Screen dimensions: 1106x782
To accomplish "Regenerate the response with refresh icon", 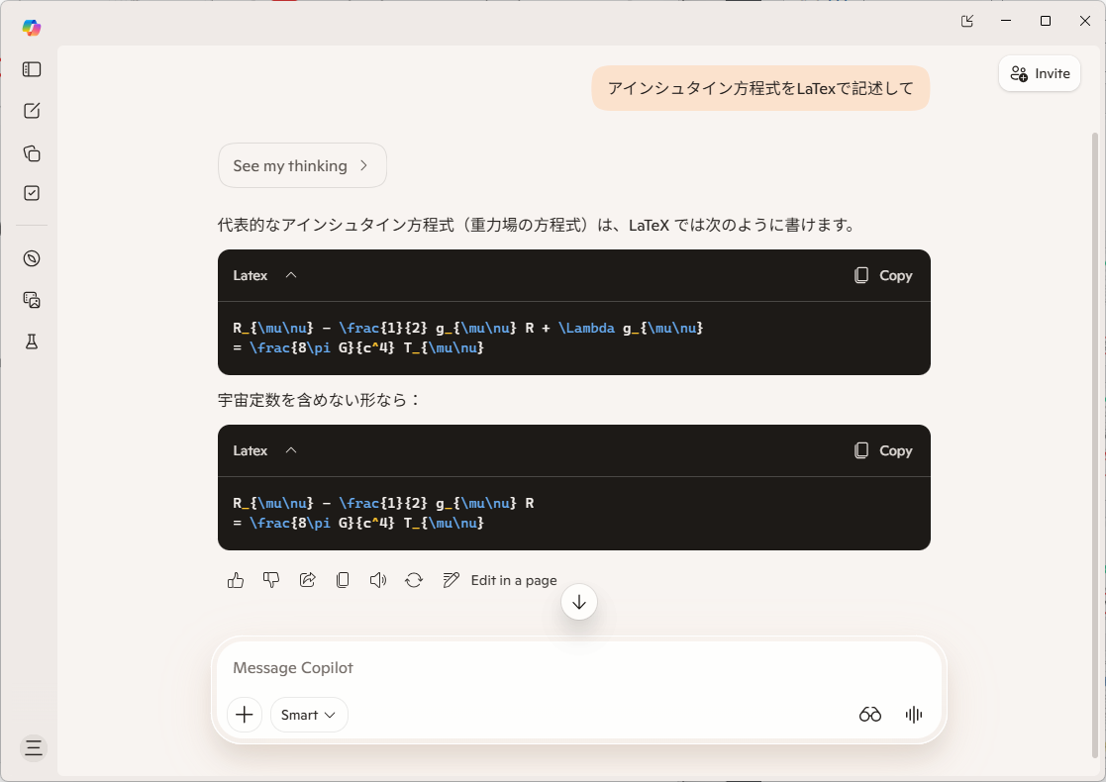I will [x=414, y=580].
